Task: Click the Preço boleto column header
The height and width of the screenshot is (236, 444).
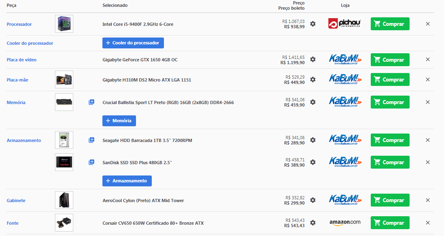Action: [x=291, y=8]
